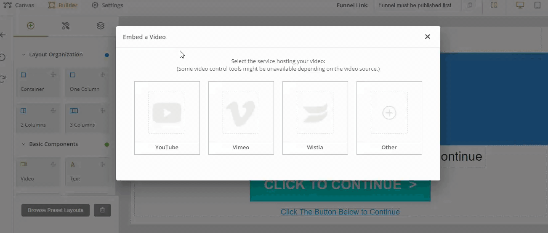Screen dimensions: 548x233
Task: Open 'Click The Button Below to Continue' link
Action: click(x=340, y=212)
